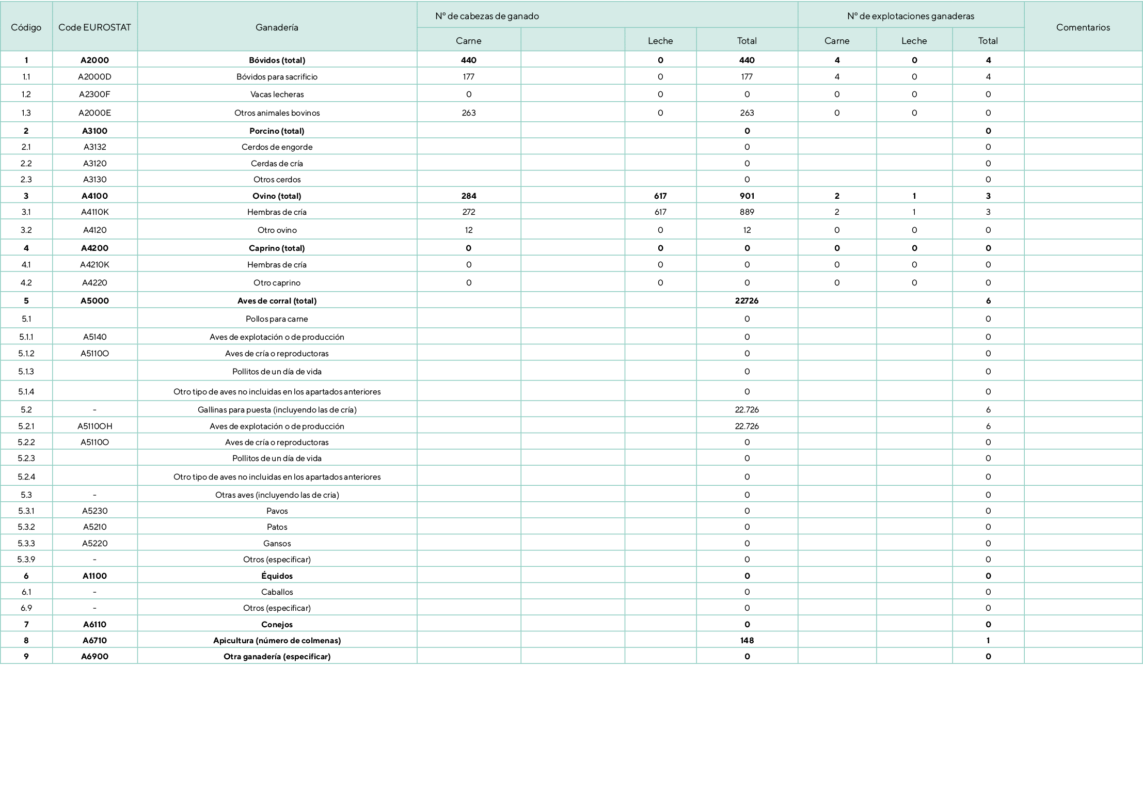
Task: Click the Comentarios column header
Action: tap(1083, 27)
